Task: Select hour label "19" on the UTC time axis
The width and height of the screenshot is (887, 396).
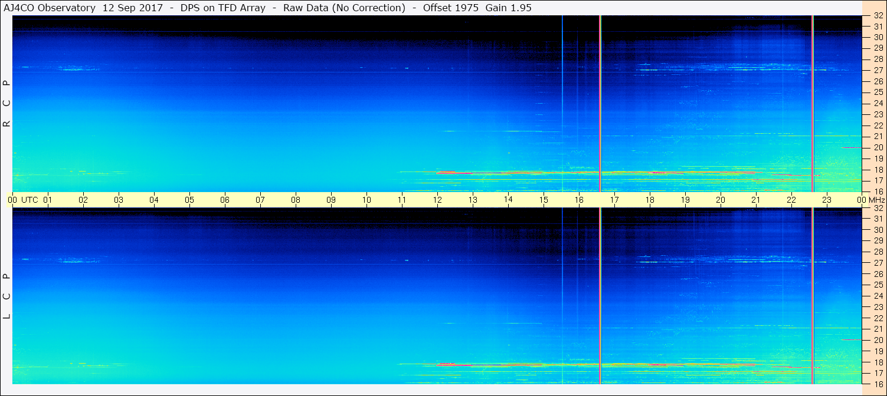Action: click(685, 200)
